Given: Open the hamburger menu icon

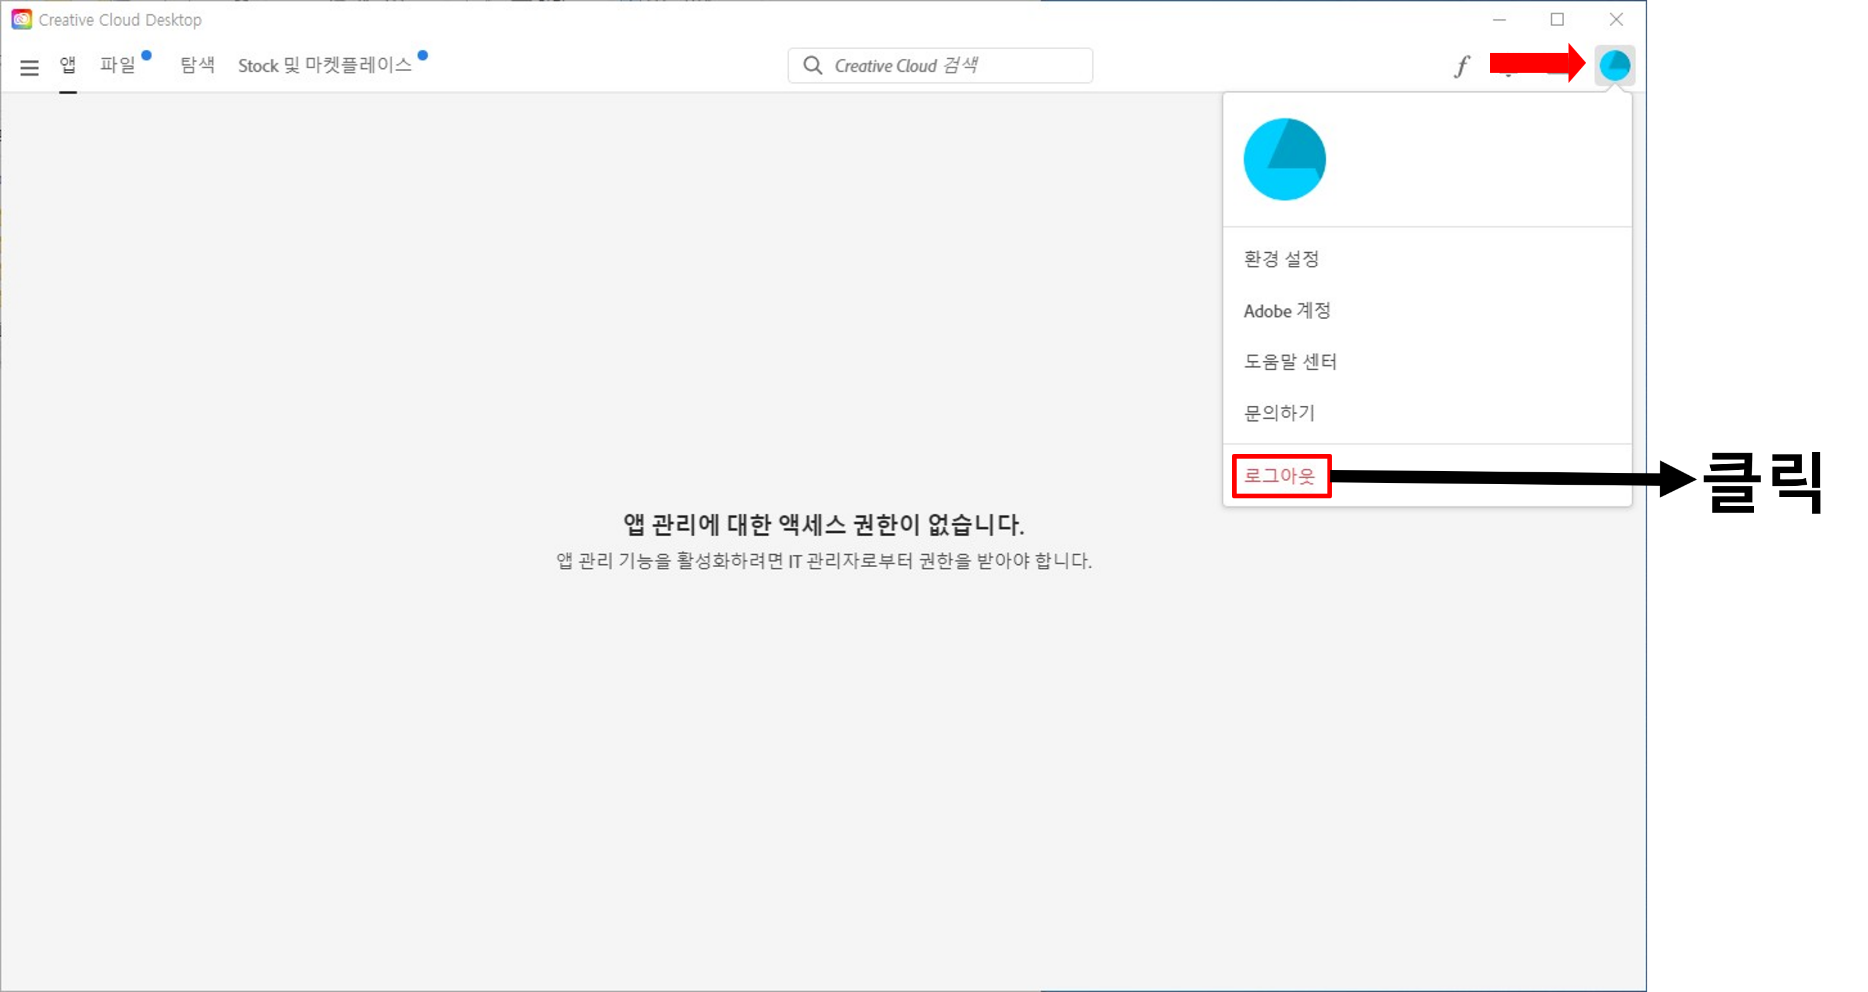Looking at the screenshot, I should click(x=29, y=68).
